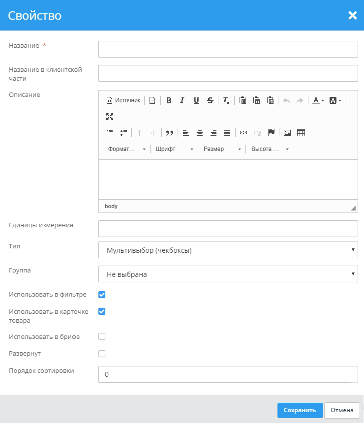Open the "Размер" font size menu

click(x=222, y=149)
